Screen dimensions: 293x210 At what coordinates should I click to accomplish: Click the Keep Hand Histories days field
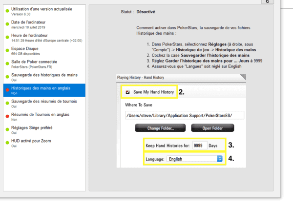tap(200, 146)
